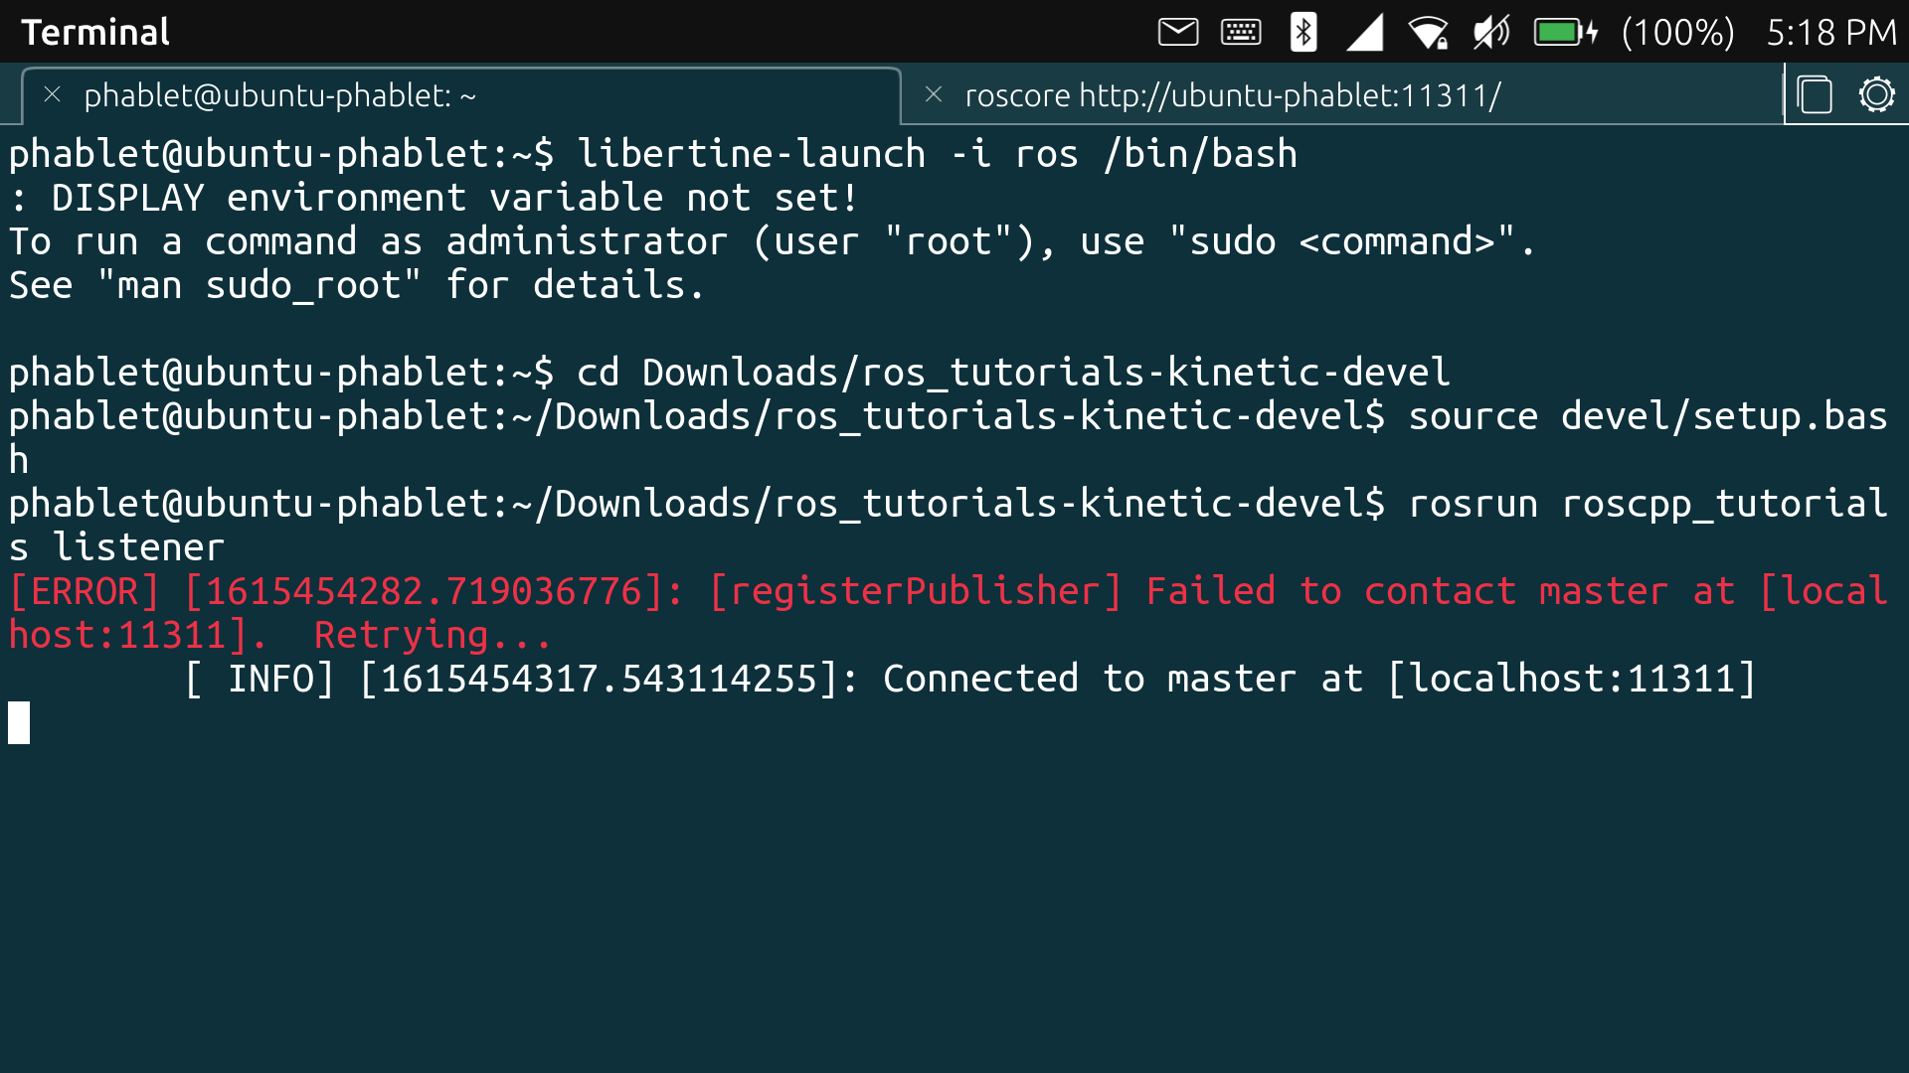Screen dimensions: 1909x1073
Task: Open the messages envelope indicator
Action: pos(1177,31)
